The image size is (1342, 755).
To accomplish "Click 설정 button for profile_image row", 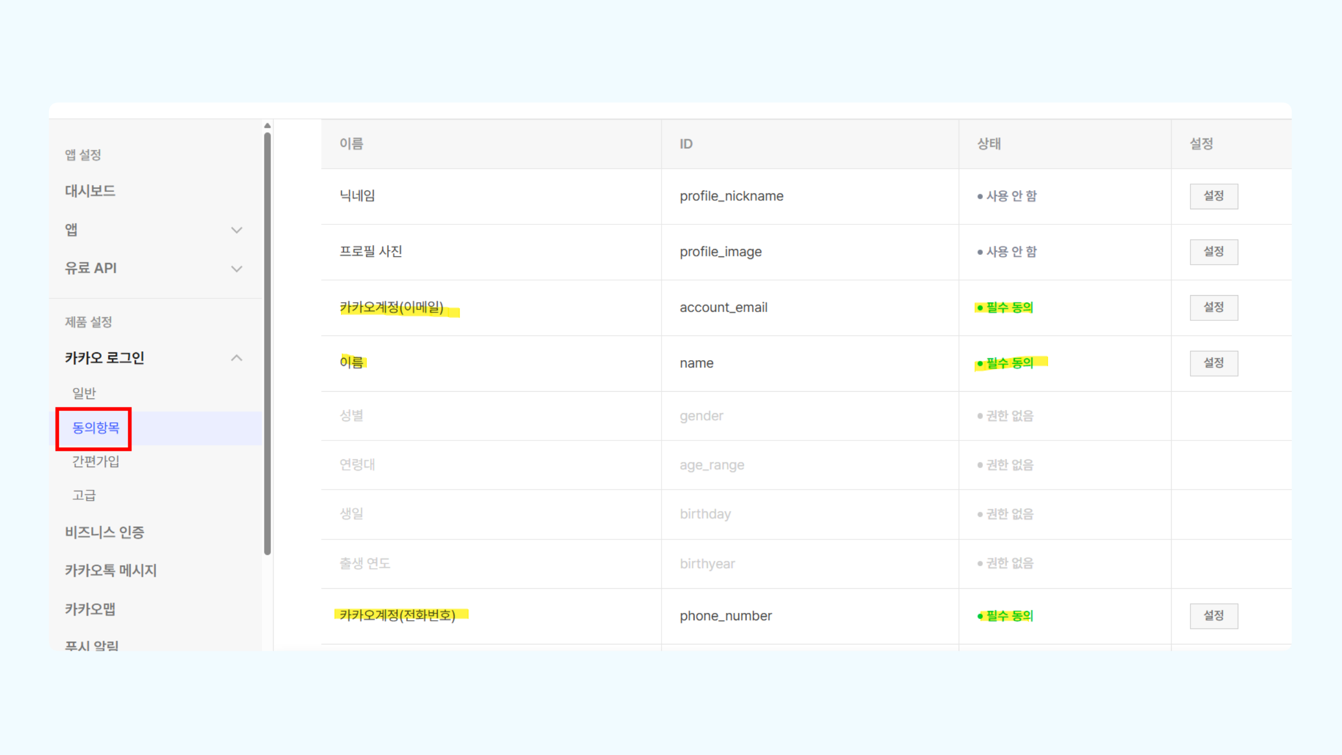I will [x=1214, y=252].
